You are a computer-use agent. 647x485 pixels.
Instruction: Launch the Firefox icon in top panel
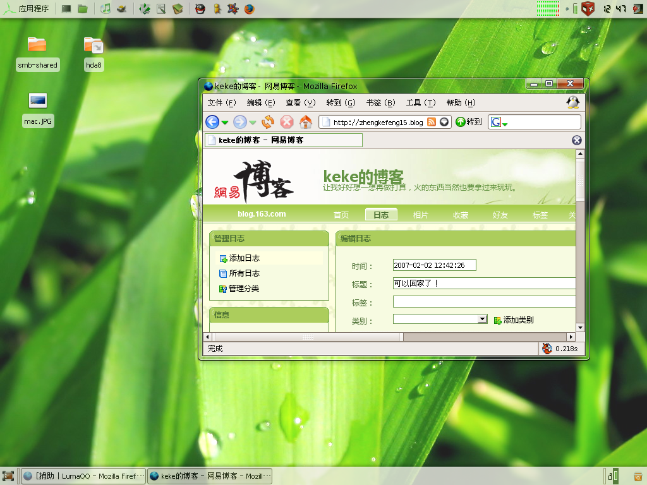coord(249,9)
